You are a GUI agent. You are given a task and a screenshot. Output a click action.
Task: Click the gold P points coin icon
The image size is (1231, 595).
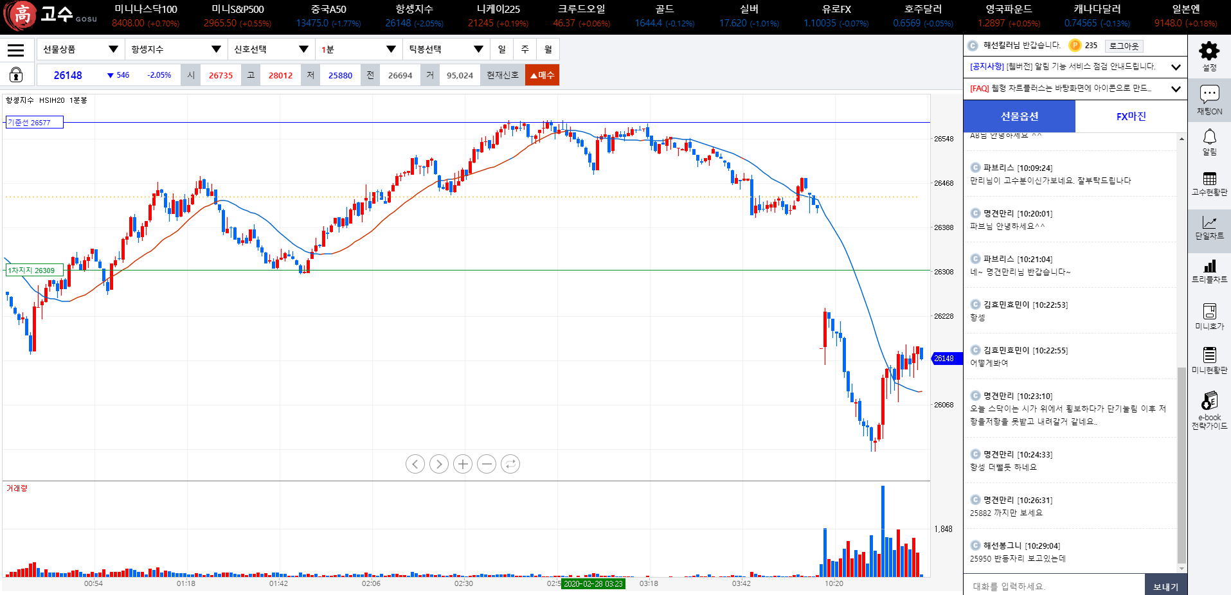(x=1075, y=46)
